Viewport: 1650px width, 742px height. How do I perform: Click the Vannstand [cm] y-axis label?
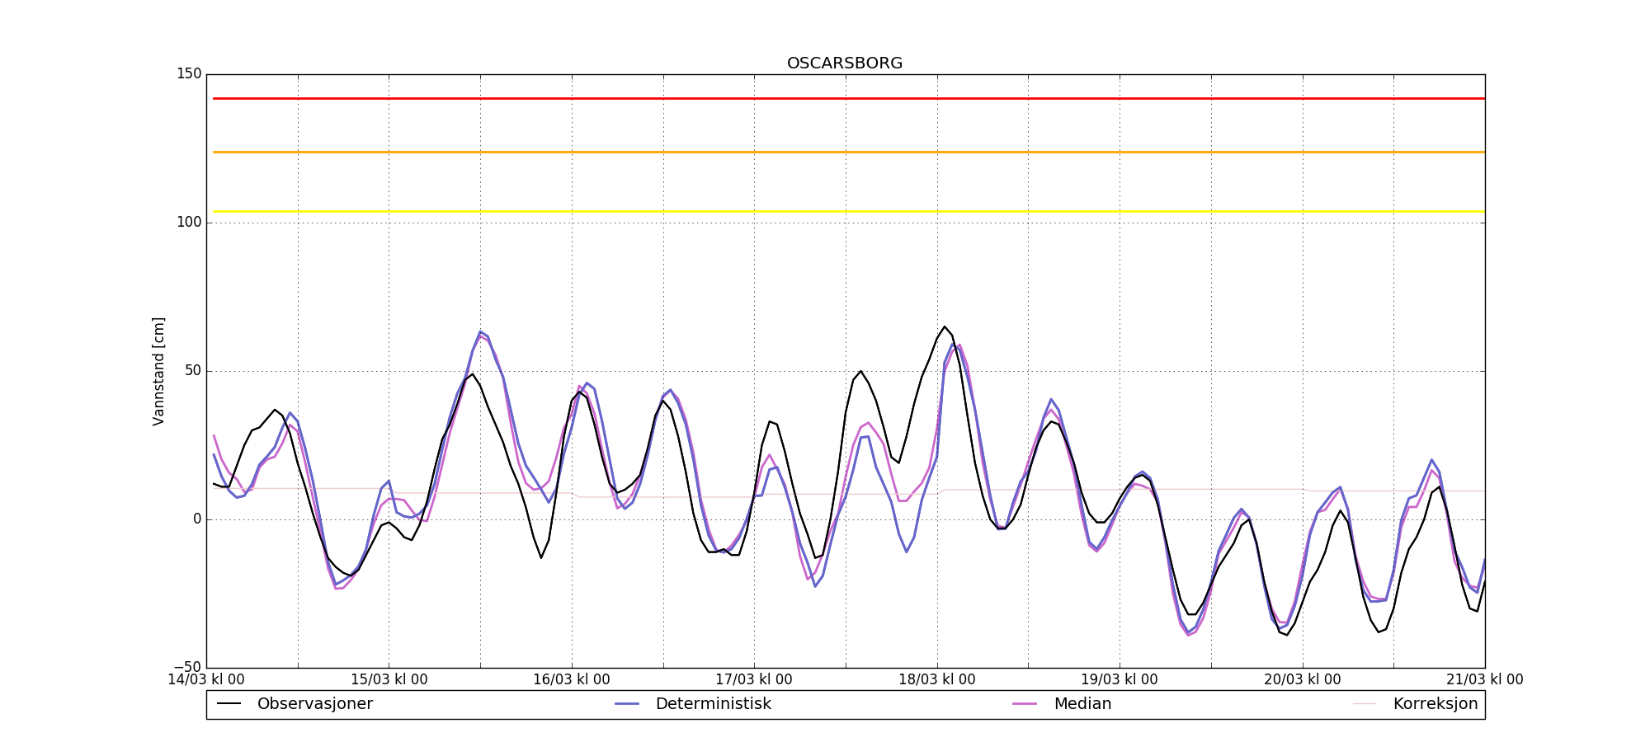pyautogui.click(x=159, y=371)
